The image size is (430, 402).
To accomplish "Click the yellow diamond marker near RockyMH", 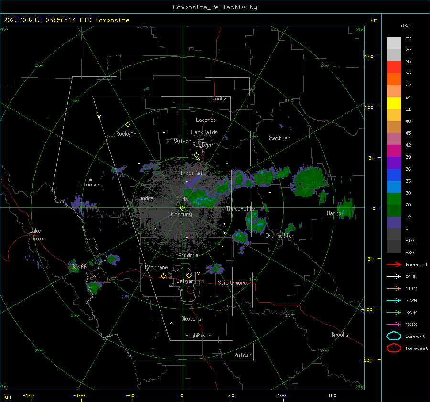I will (x=128, y=125).
